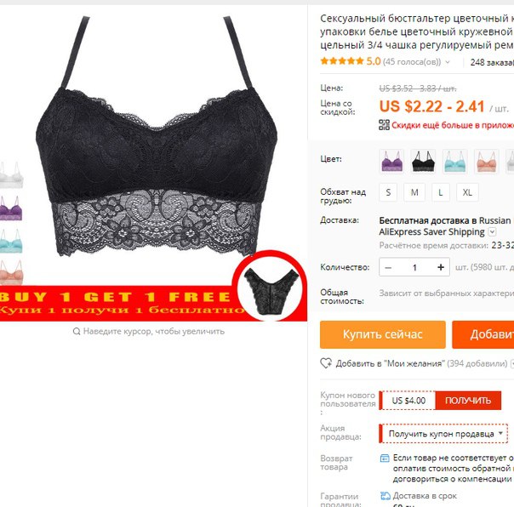514x507 pixels.
Task: Open AliExpress Saver Shipping dropdown
Action: 492,232
